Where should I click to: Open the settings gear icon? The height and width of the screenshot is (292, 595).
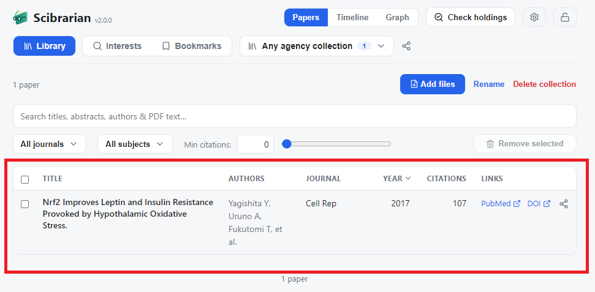[534, 17]
